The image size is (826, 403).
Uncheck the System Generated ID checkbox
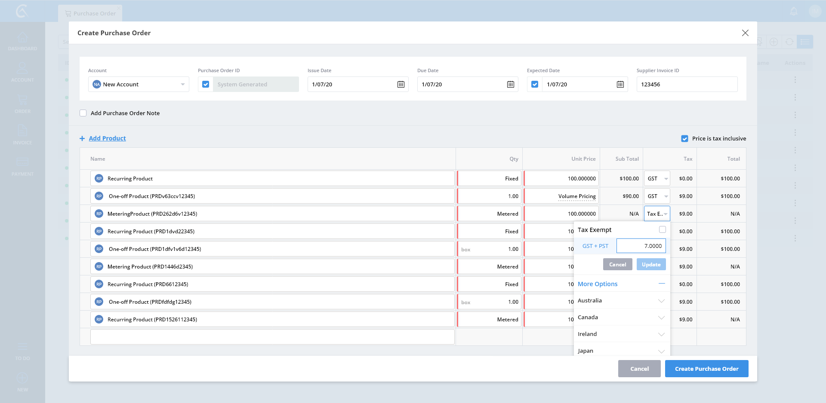point(206,84)
